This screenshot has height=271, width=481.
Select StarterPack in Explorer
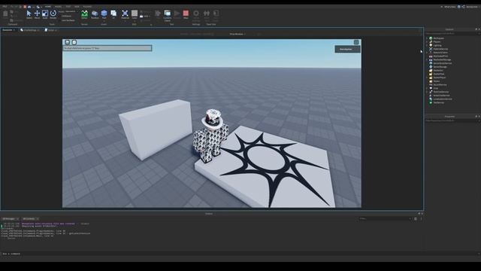click(x=439, y=74)
